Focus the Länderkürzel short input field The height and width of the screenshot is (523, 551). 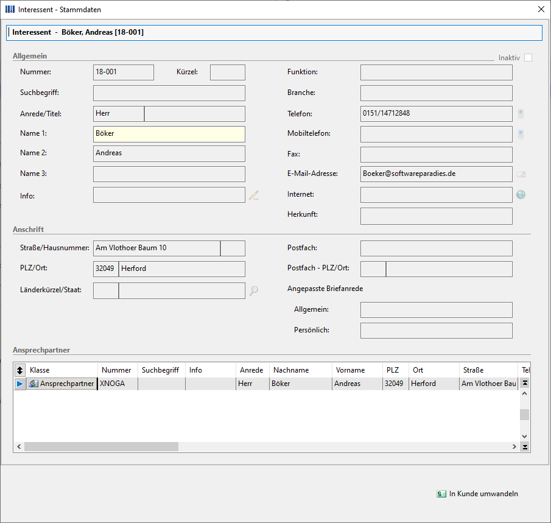tap(106, 290)
